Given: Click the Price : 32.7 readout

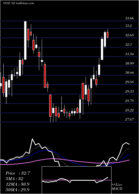Looking at the screenshot, I should pyautogui.click(x=18, y=173).
